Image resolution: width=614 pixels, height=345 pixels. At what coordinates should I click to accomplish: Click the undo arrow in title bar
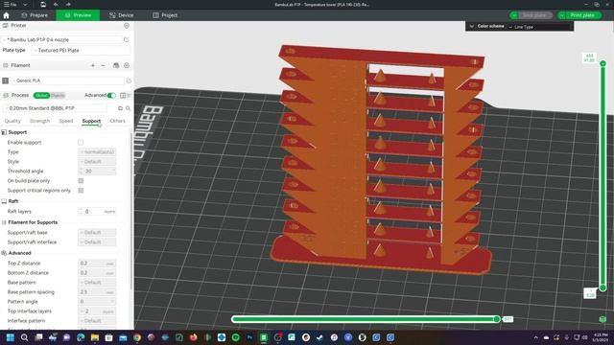[56, 4]
